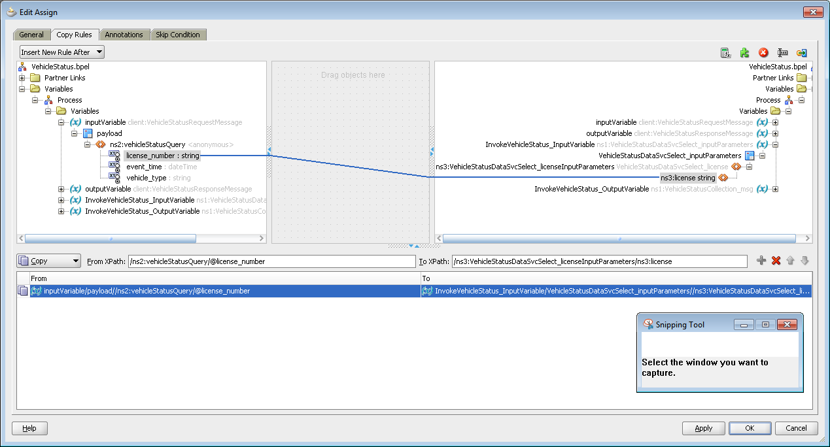
Task: Click VehicleStatus.bpel process icon in source tree
Action: 23,67
